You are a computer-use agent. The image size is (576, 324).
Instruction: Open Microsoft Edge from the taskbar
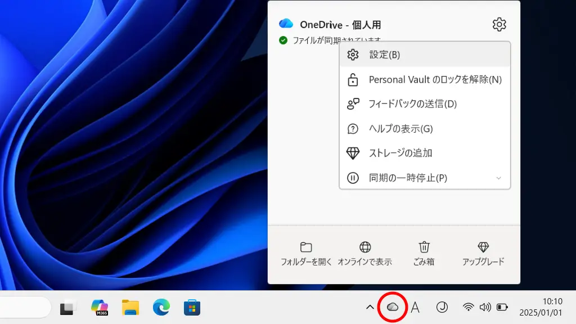click(161, 307)
